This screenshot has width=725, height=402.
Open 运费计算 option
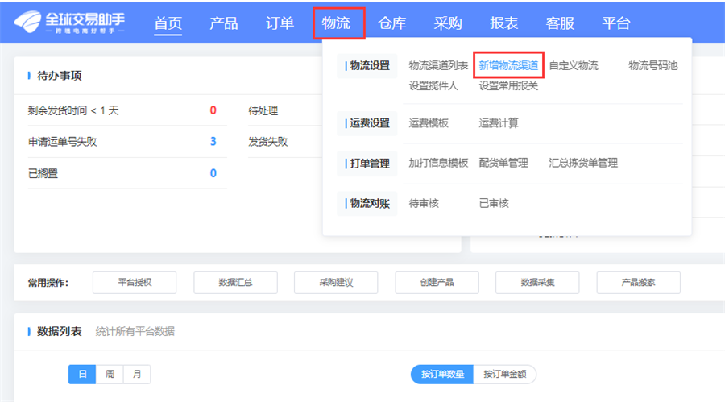pos(499,123)
